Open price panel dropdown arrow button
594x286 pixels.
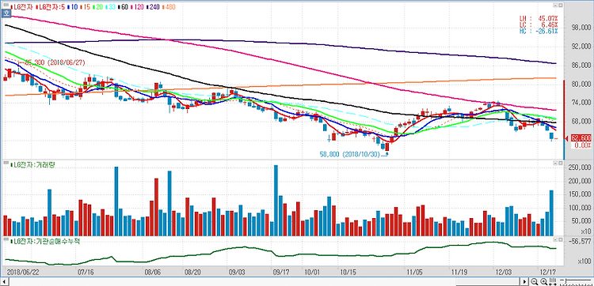[x=555, y=6]
